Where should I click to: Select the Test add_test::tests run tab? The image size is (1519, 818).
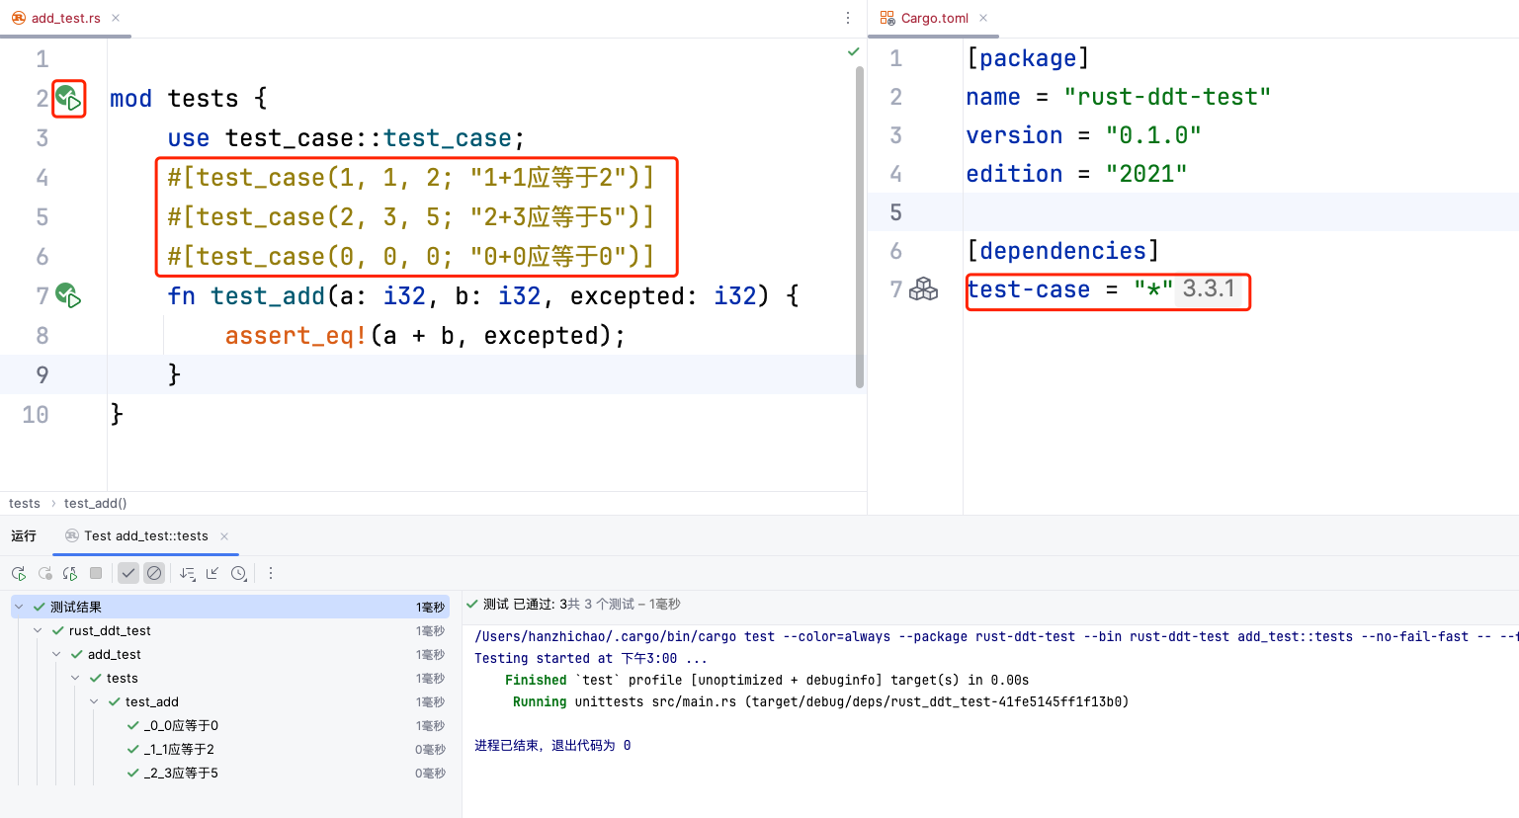pyautogui.click(x=146, y=535)
